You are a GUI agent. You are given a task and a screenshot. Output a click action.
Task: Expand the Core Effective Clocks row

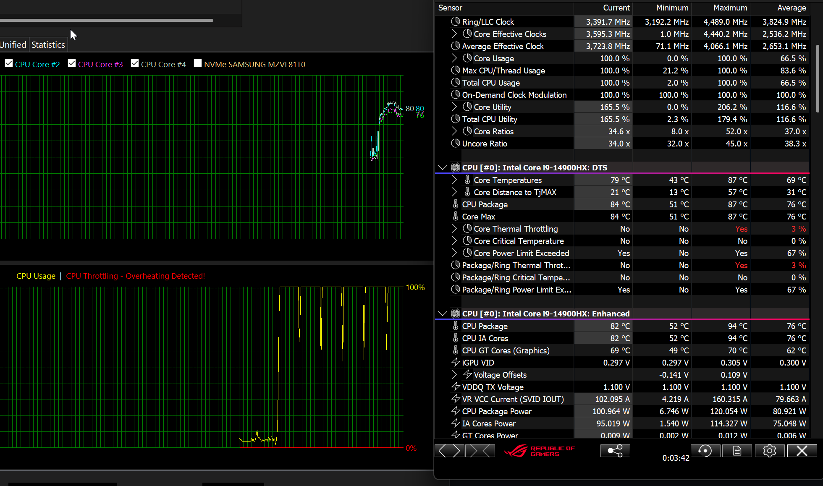click(x=454, y=34)
